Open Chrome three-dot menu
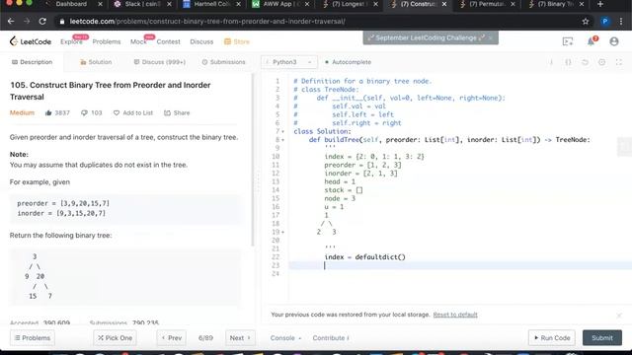 pyautogui.click(x=621, y=22)
